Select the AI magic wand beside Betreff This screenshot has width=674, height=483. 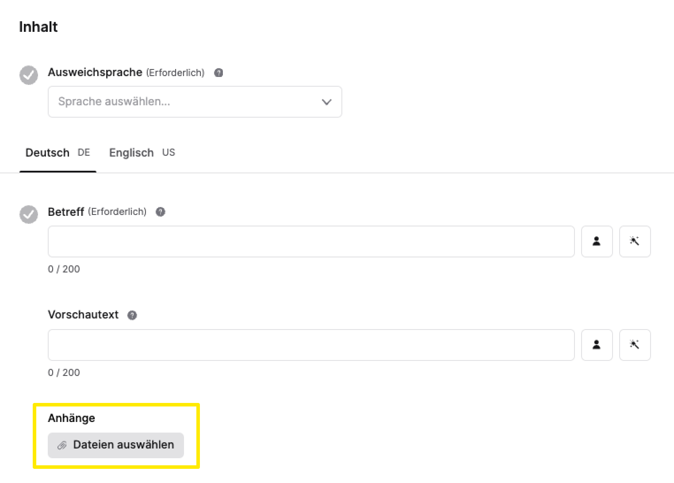[635, 241]
